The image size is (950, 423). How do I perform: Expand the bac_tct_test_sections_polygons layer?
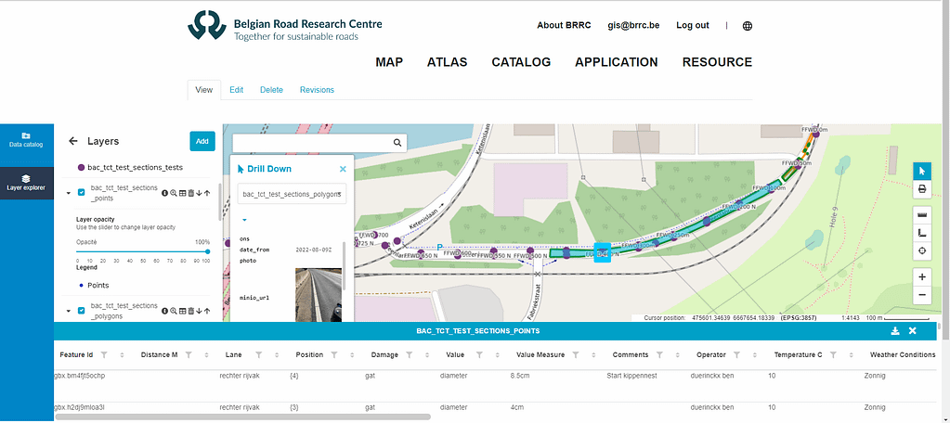(x=69, y=311)
